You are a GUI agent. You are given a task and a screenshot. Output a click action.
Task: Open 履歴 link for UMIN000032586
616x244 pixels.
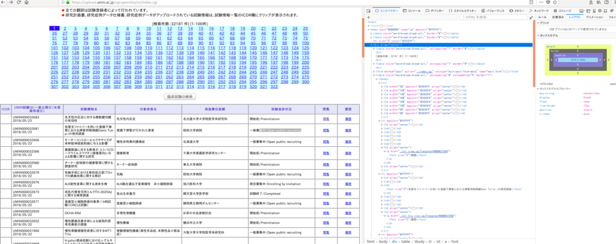[348, 152]
